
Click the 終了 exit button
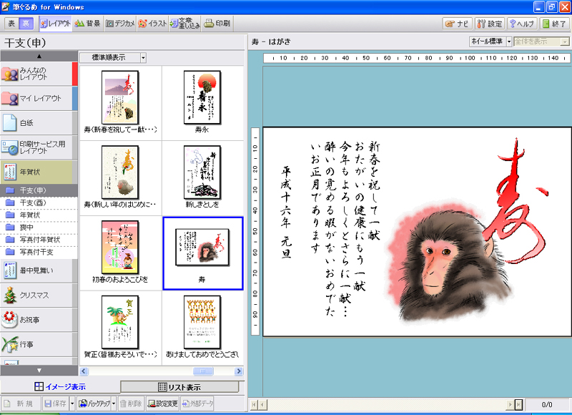[555, 23]
